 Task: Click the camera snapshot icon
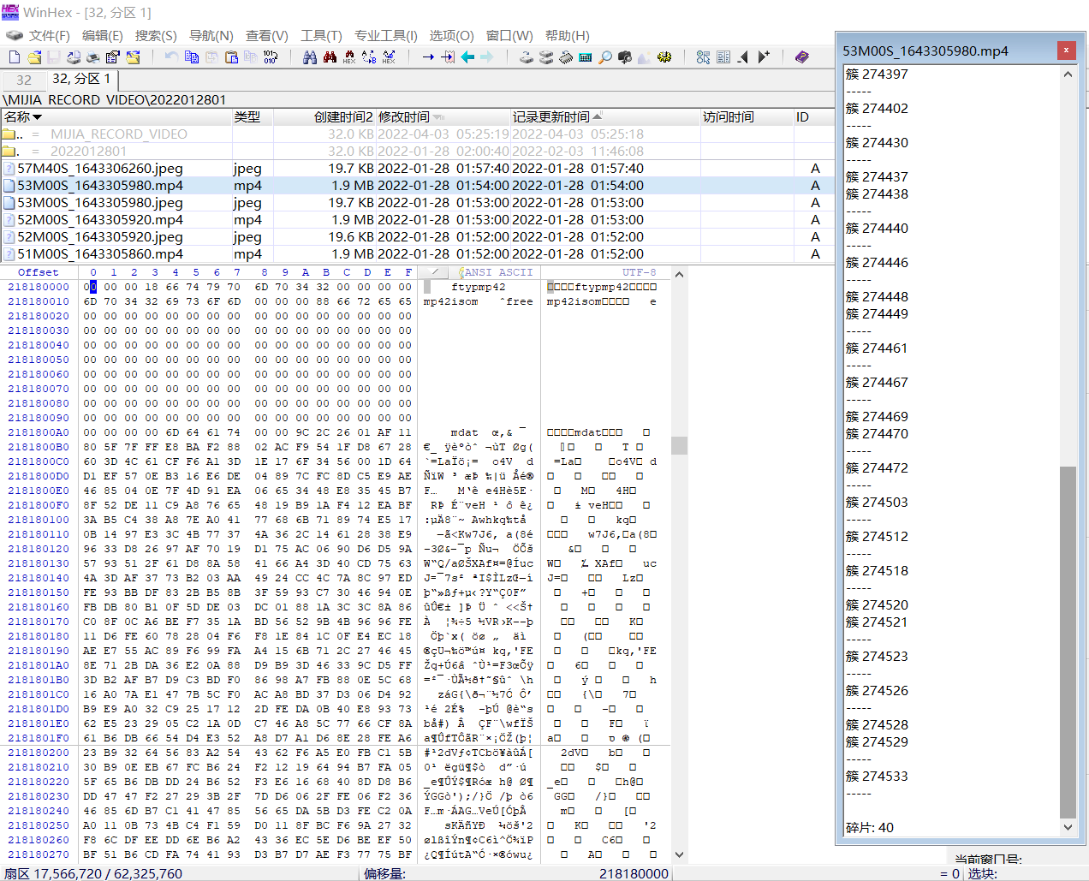coord(625,57)
